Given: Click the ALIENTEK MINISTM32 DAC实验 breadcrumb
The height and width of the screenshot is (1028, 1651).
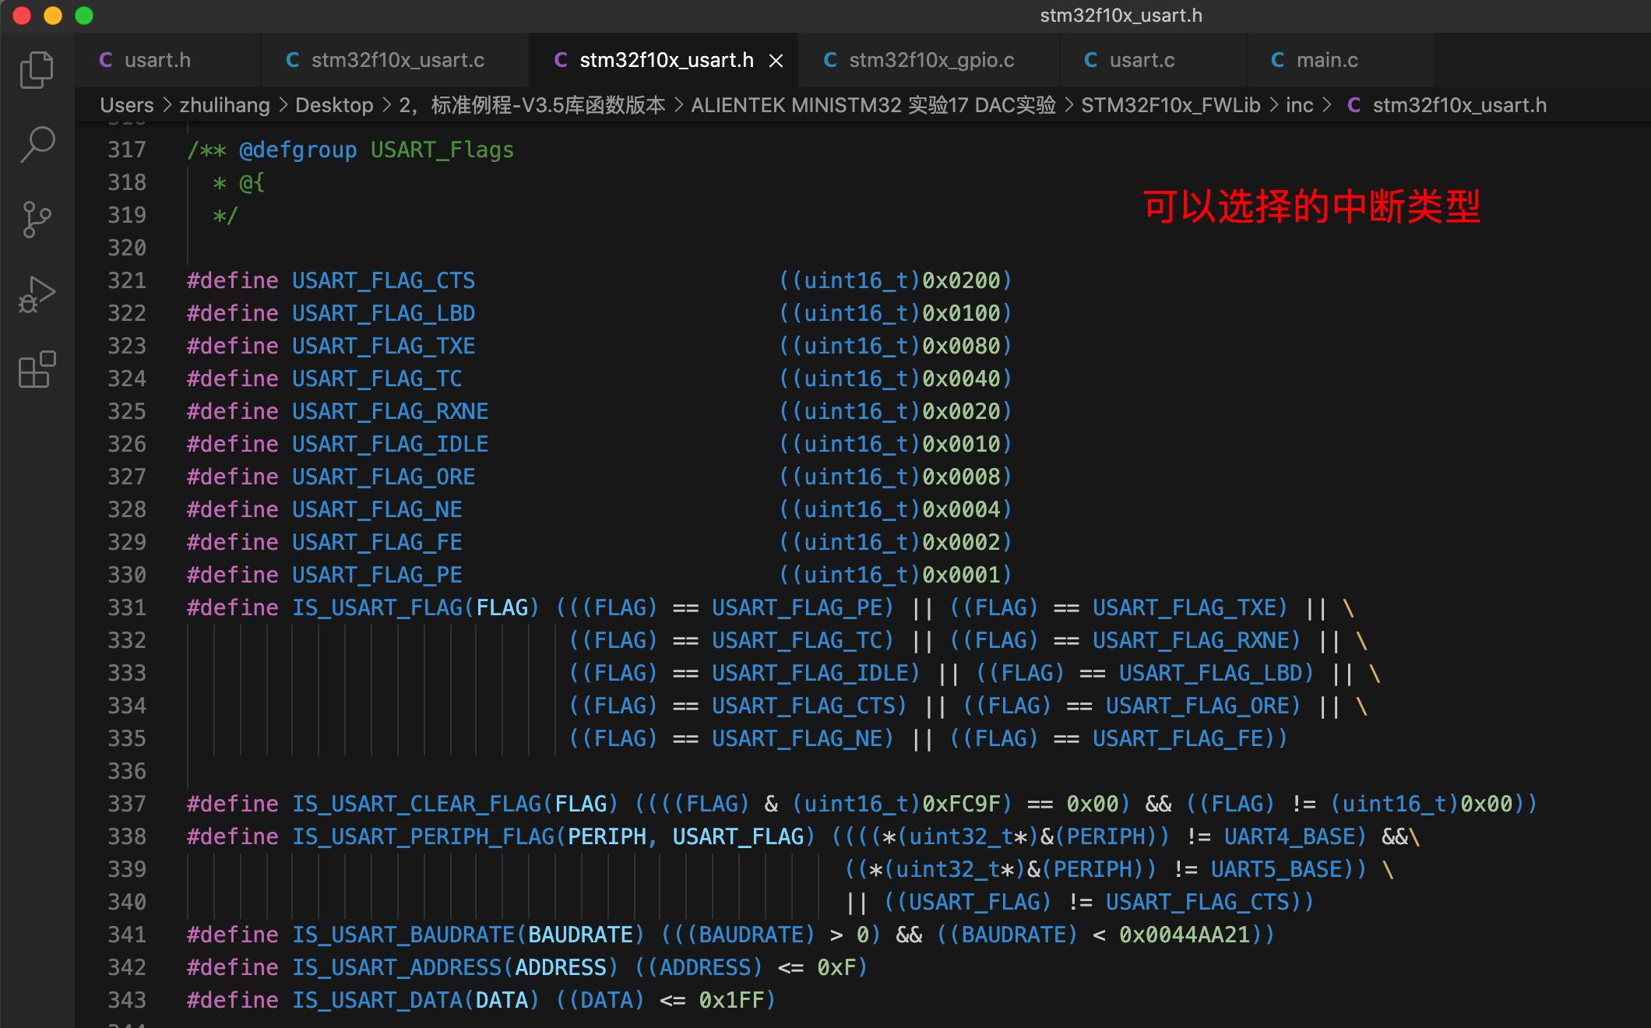Looking at the screenshot, I should (x=874, y=105).
